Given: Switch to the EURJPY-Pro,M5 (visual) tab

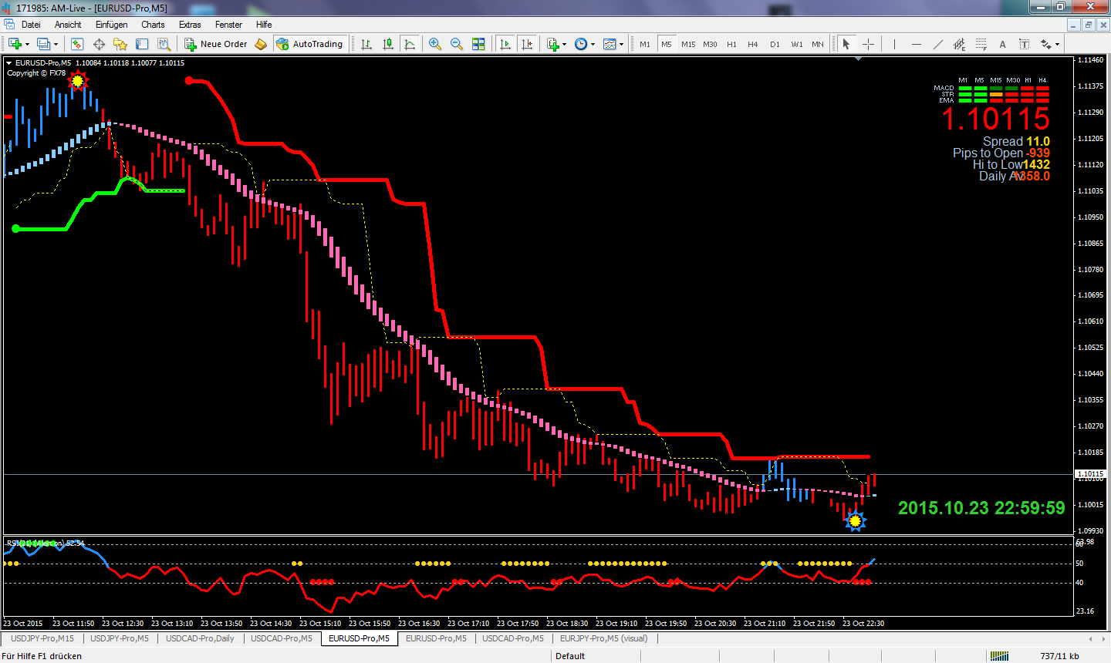Looking at the screenshot, I should (x=604, y=638).
